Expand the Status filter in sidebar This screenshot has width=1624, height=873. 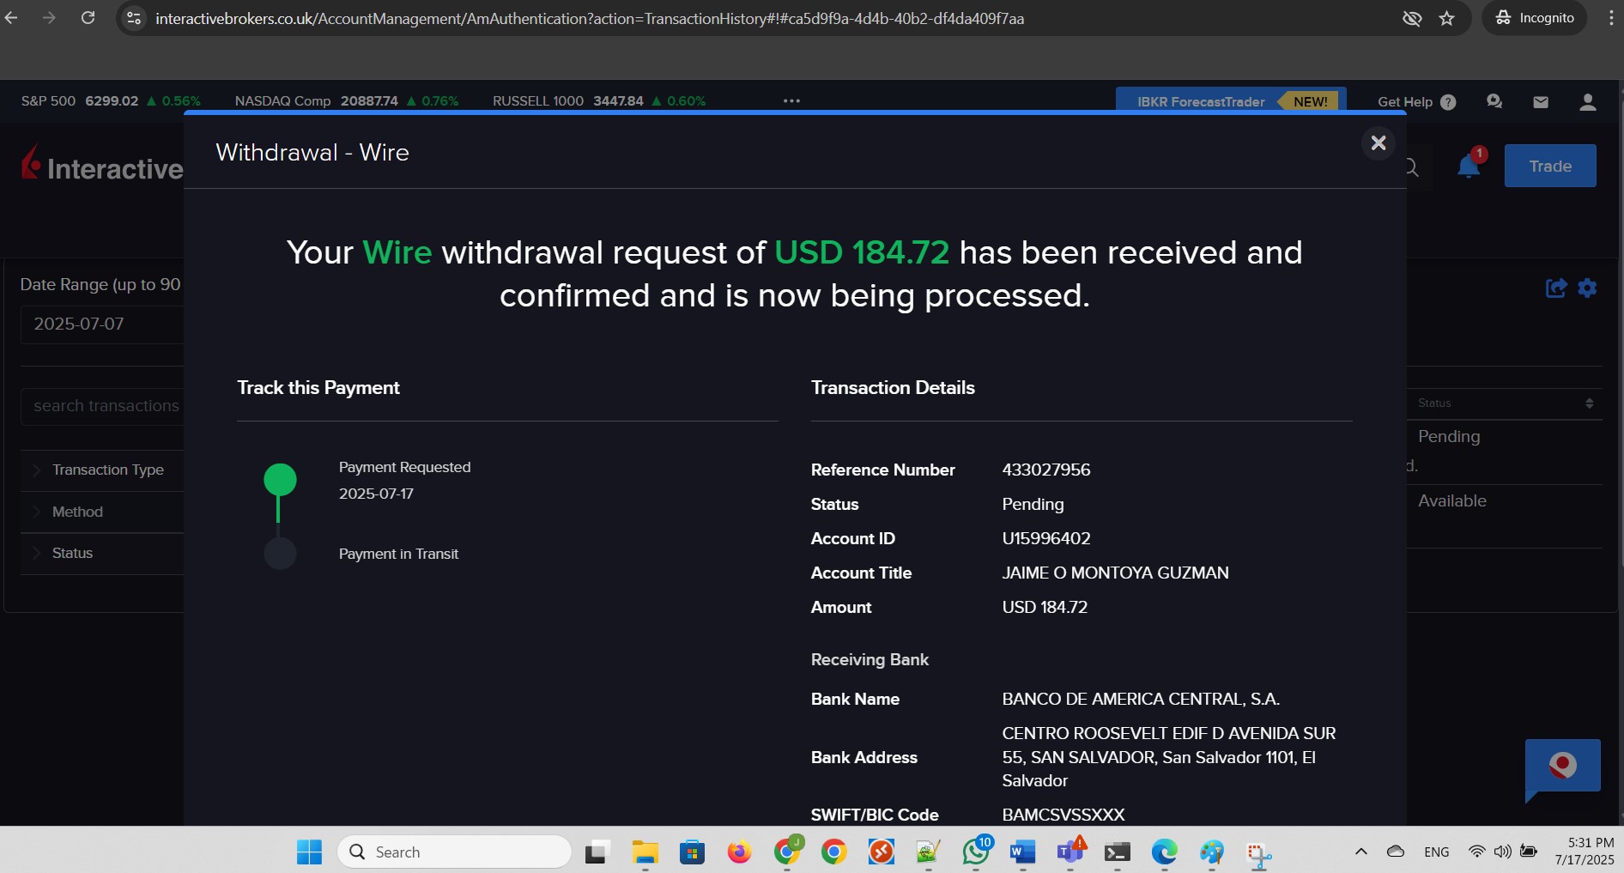pyautogui.click(x=103, y=553)
